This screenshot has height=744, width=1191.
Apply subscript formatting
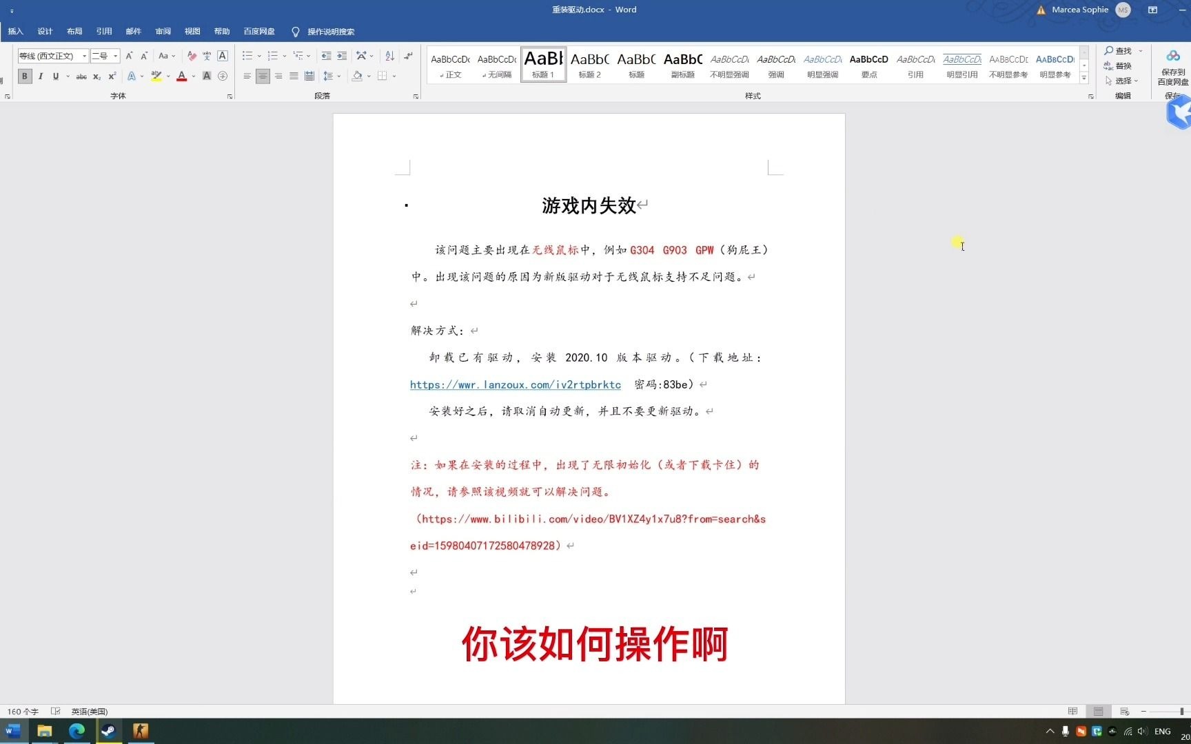tap(96, 76)
